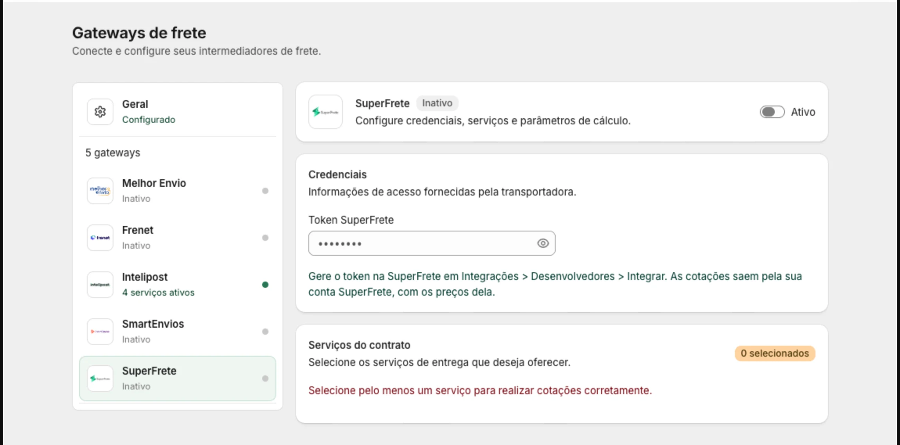Click the '0 selecionados' badge
Viewport: 900px width, 445px height.
coord(775,353)
